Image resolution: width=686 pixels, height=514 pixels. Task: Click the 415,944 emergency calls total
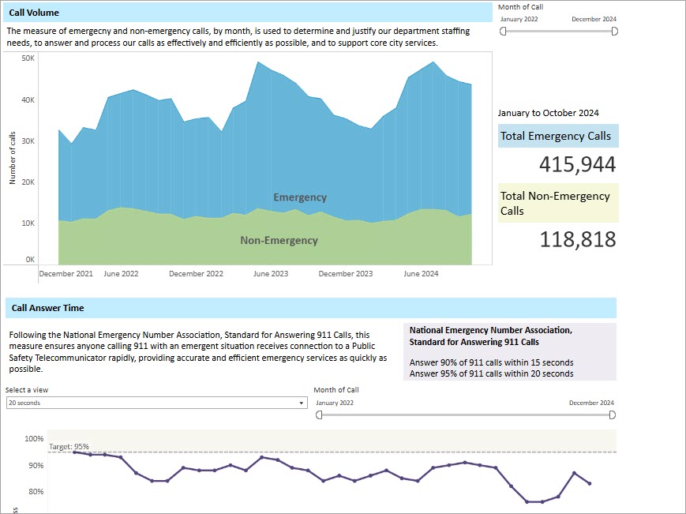point(577,164)
